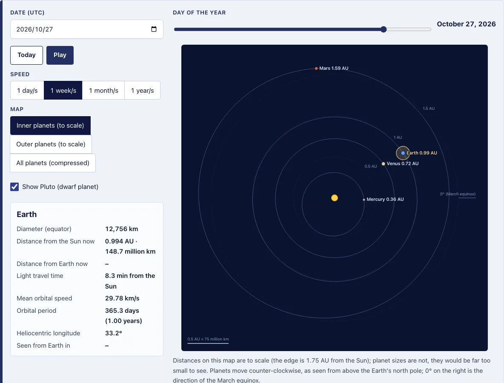Select the Venus dot on the map

click(384, 164)
